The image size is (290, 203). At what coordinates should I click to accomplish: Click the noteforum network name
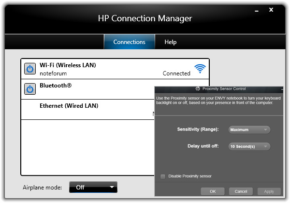[53, 73]
